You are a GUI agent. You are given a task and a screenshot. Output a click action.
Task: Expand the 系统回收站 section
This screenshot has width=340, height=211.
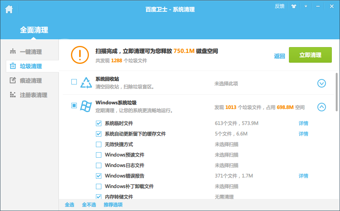point(322,83)
